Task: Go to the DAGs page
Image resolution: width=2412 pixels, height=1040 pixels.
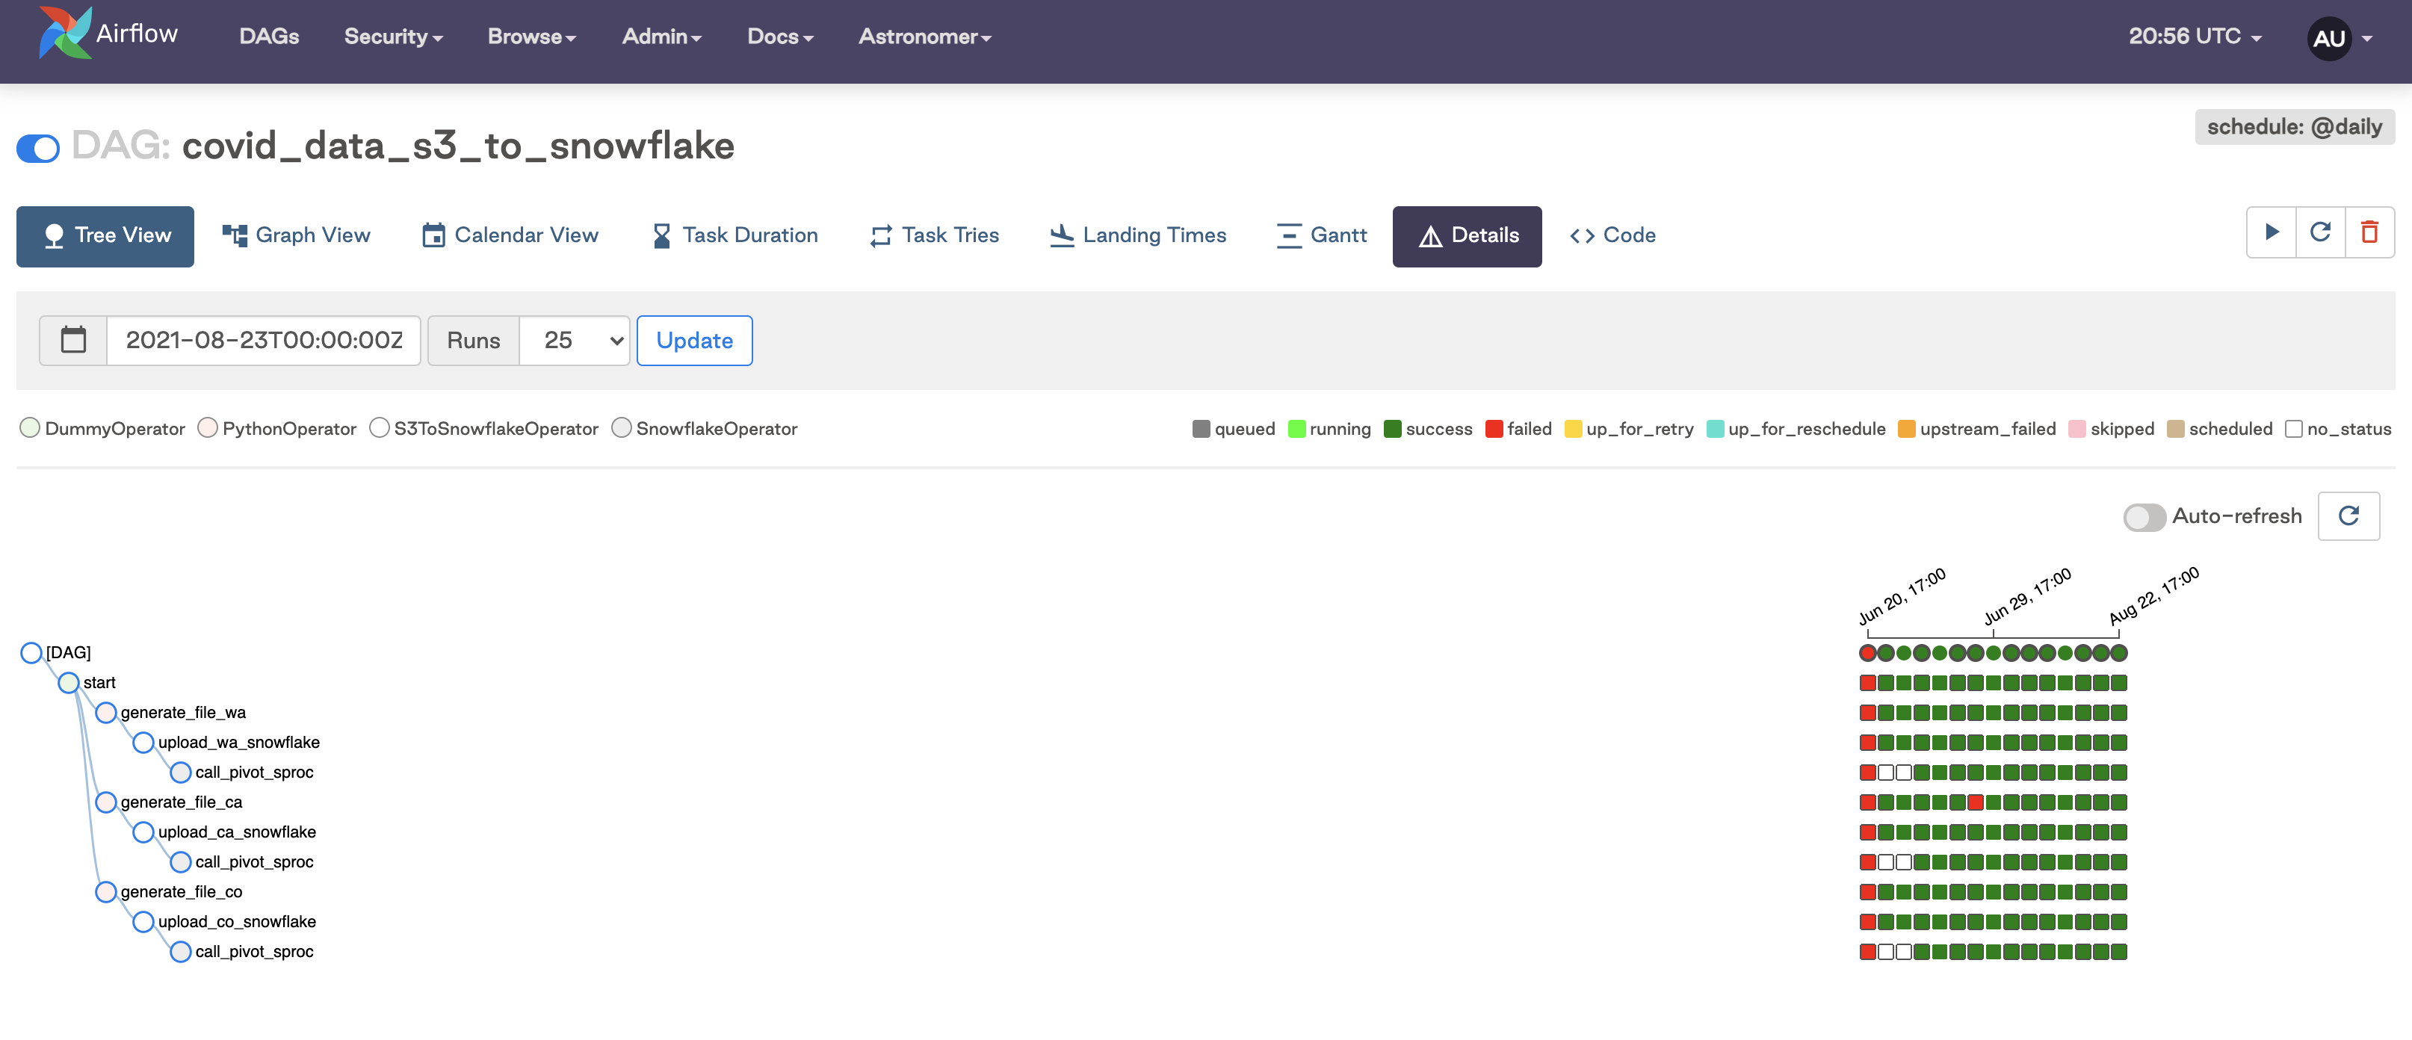Action: point(269,37)
